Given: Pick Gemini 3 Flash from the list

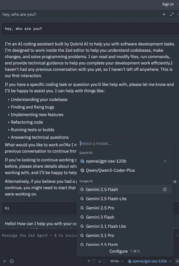Looking at the screenshot, I should [x=125, y=217].
